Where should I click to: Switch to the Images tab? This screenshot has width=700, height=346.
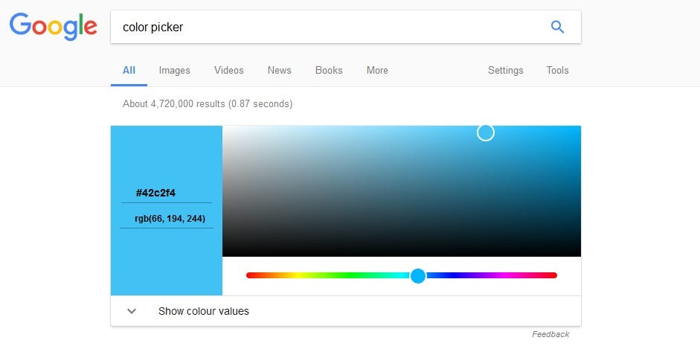click(x=175, y=71)
